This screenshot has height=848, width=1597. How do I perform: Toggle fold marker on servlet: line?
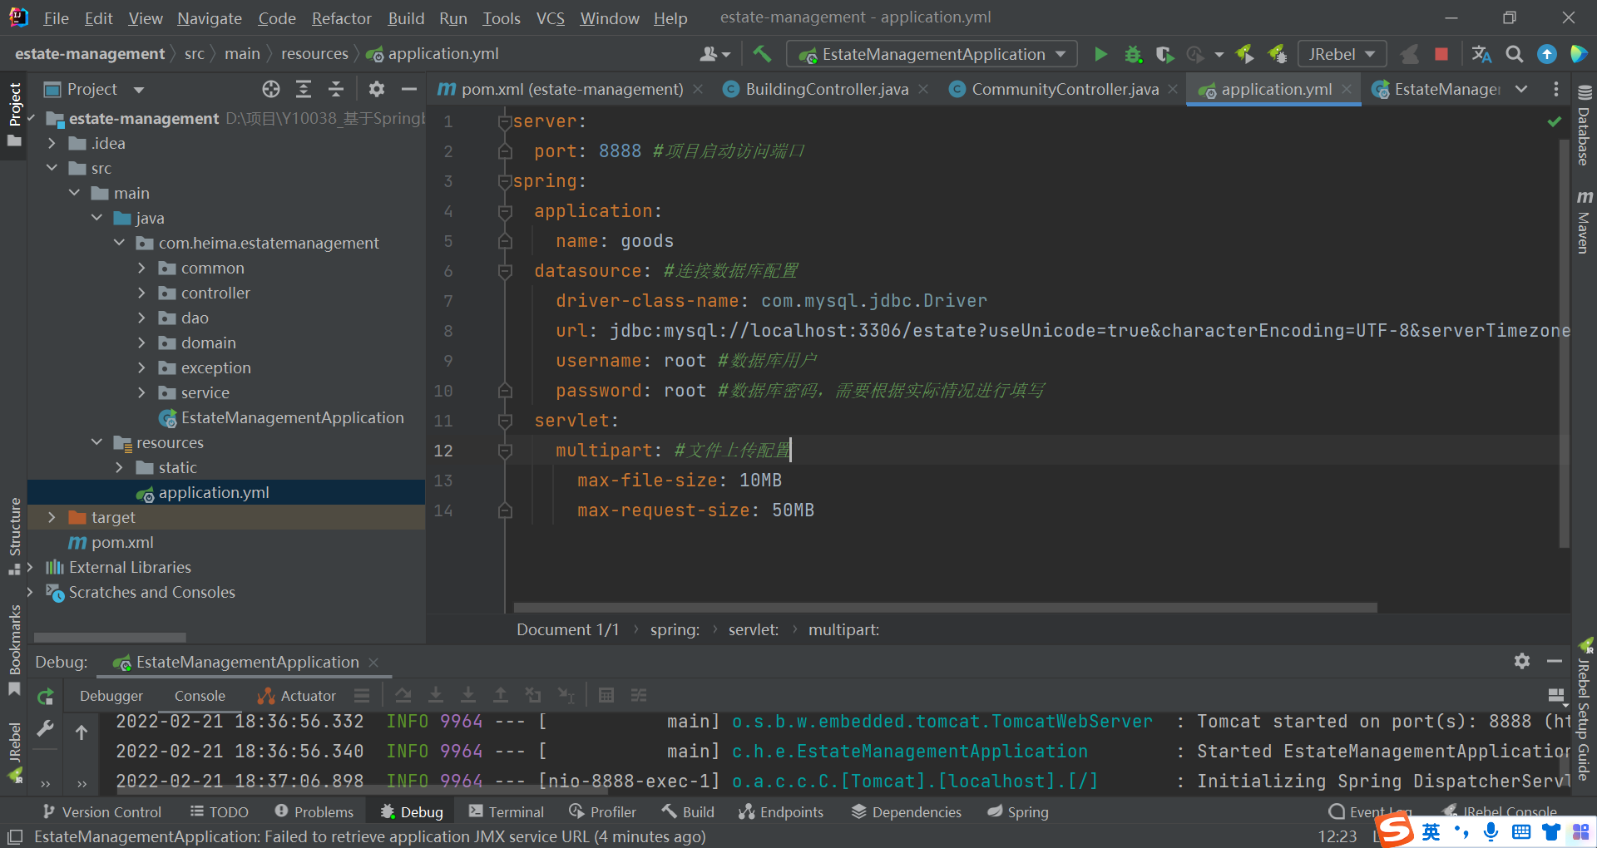pyautogui.click(x=504, y=421)
